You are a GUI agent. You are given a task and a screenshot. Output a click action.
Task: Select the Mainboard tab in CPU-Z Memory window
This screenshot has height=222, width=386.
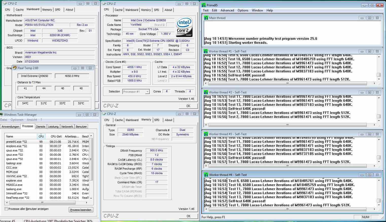point(132,120)
